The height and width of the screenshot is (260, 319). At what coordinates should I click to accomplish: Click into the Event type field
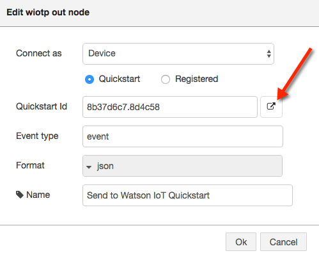click(x=183, y=136)
